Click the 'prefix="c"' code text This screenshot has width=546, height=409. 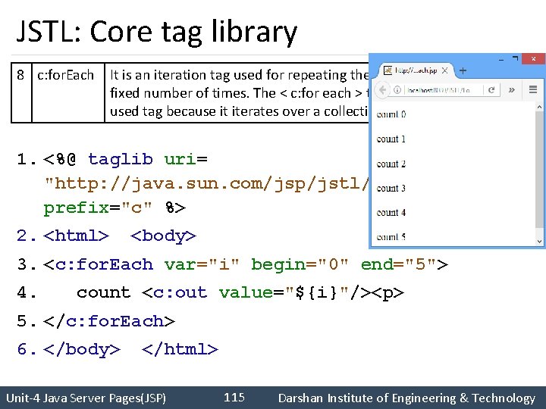[98, 208]
